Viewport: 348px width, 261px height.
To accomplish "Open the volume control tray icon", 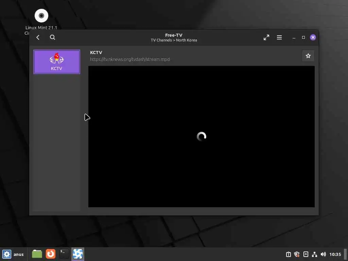I will pyautogui.click(x=323, y=254).
